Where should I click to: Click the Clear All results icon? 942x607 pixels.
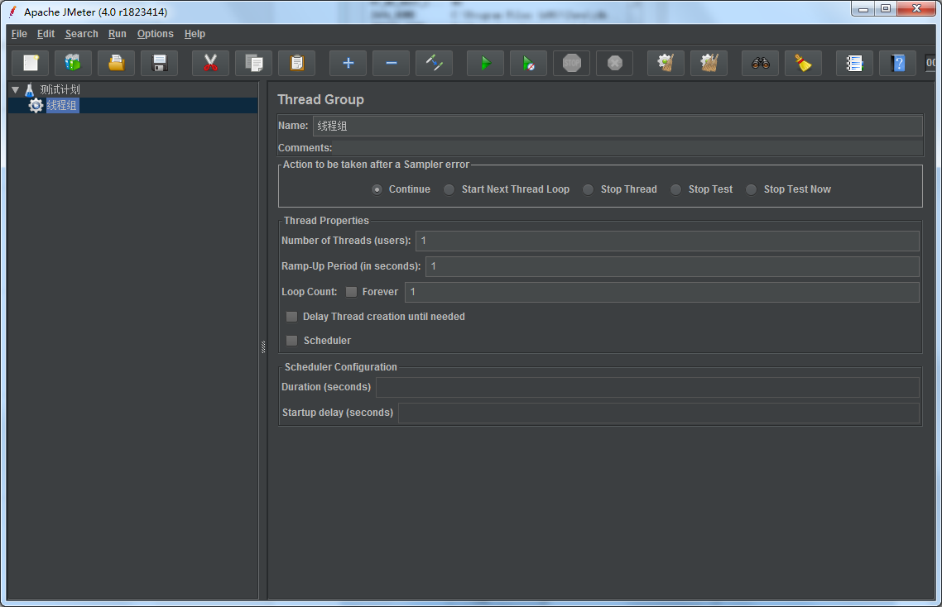tap(709, 63)
